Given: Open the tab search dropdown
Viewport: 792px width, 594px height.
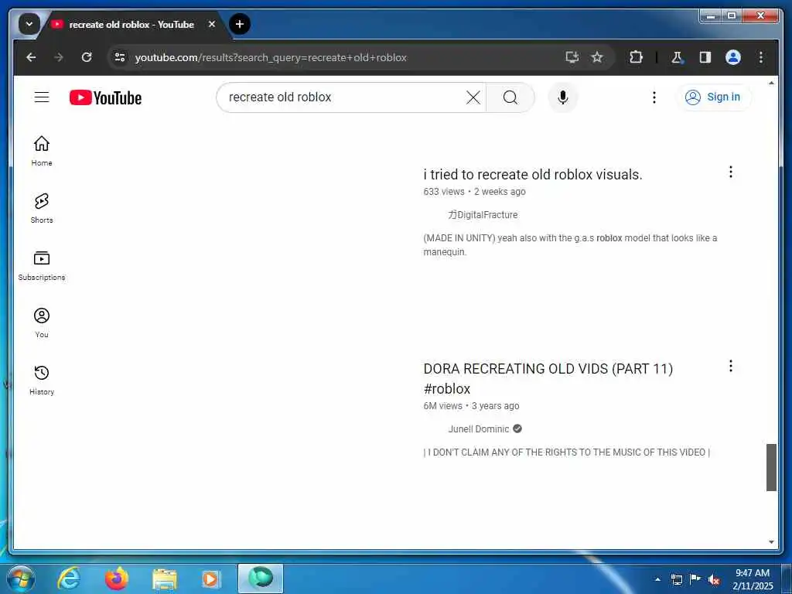Looking at the screenshot, I should pyautogui.click(x=29, y=24).
